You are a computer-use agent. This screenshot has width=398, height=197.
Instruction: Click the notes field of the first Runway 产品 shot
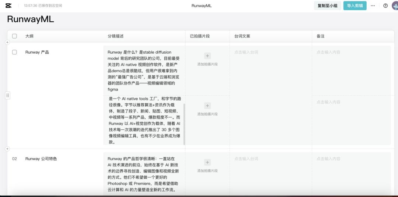point(352,71)
